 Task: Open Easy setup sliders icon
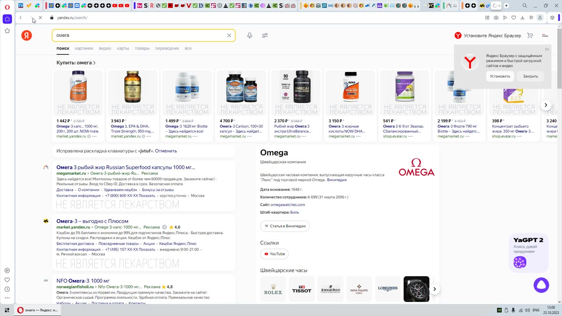click(531, 18)
